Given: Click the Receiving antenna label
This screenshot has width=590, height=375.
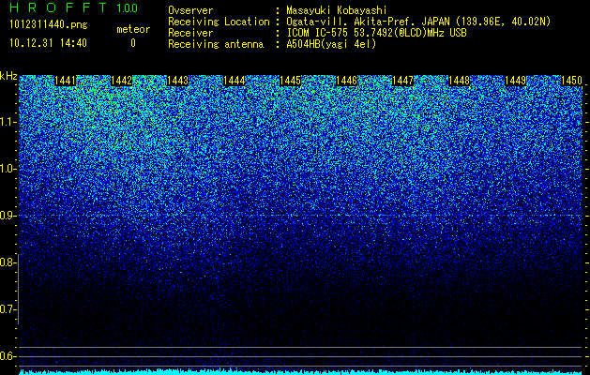Looking at the screenshot, I should pos(216,44).
